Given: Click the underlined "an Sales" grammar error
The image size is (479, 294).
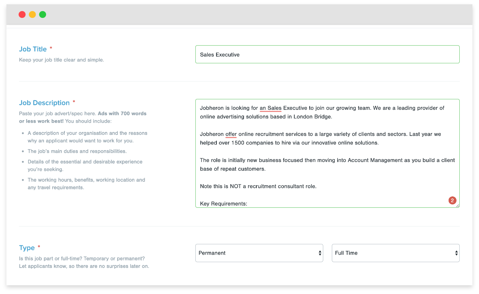Looking at the screenshot, I should [x=270, y=108].
